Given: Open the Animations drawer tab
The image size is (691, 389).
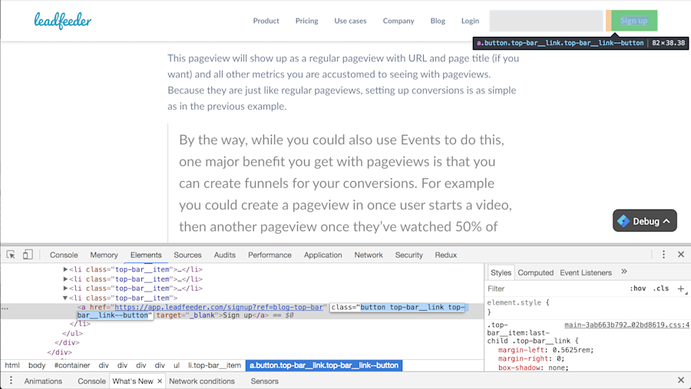Looking at the screenshot, I should coord(43,381).
